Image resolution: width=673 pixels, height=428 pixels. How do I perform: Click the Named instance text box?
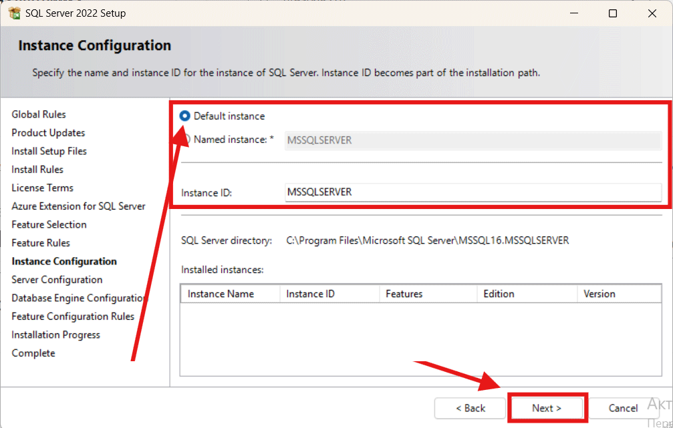[473, 140]
